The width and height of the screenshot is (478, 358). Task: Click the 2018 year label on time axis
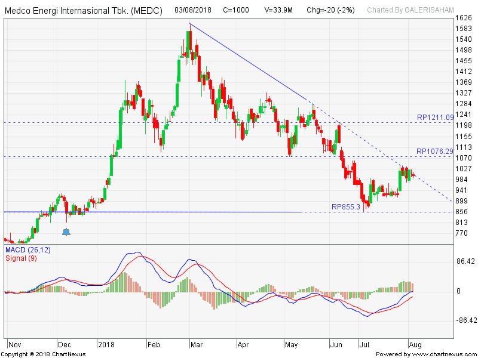coord(107,344)
